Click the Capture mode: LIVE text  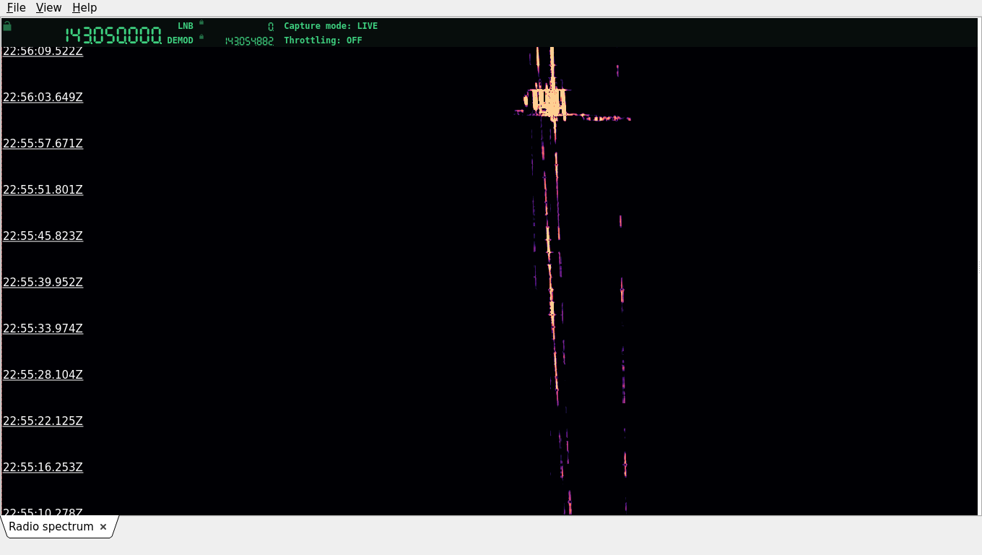[x=331, y=26]
